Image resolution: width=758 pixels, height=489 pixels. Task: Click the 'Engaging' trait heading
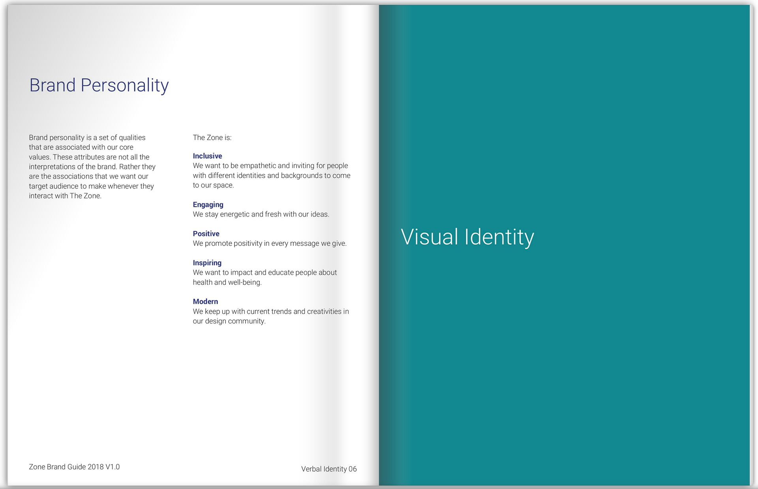208,205
